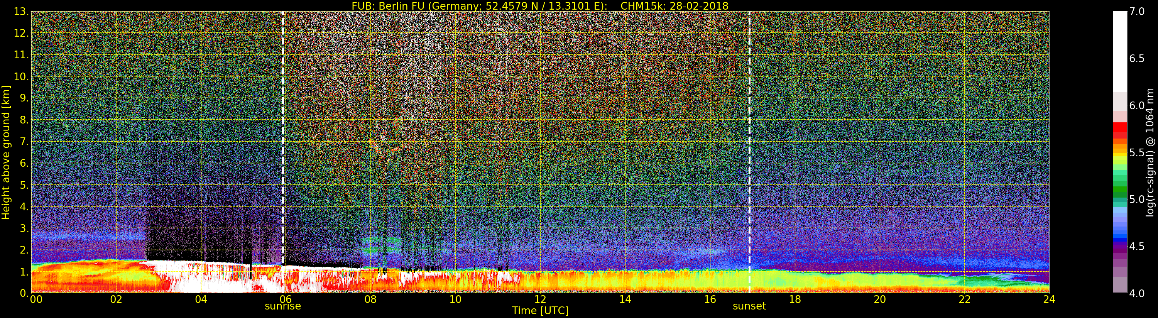Screen dimensions: 1158x318
Task: Click time axis tick '20'
Action: point(880,299)
